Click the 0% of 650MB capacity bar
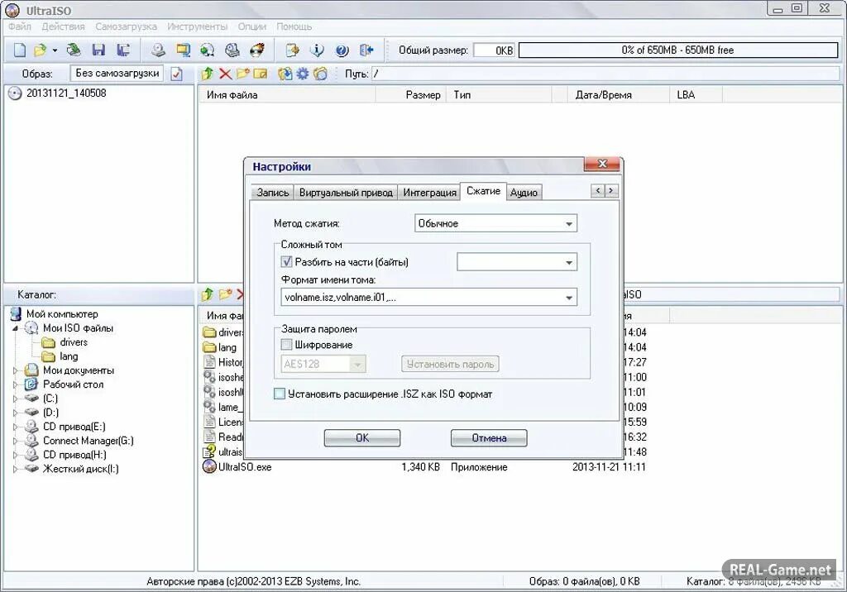Image resolution: width=847 pixels, height=592 pixels. pos(678,50)
